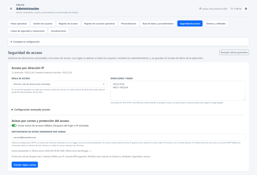
Task: Click the calendar icon beside the date
Action: pos(200,9)
